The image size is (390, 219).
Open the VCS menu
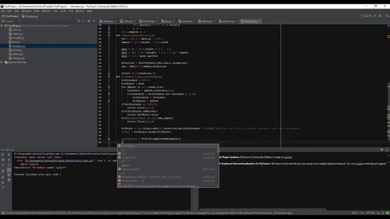pos(71,11)
